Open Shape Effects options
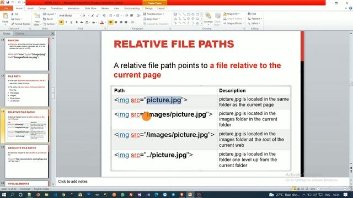 coord(233,23)
